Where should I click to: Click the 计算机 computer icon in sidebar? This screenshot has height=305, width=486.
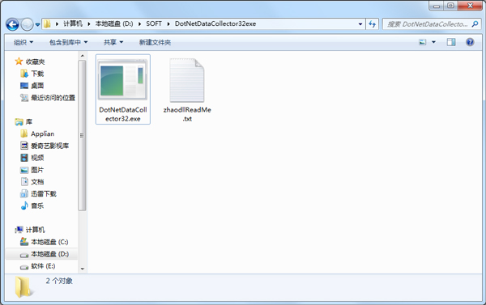[19, 230]
